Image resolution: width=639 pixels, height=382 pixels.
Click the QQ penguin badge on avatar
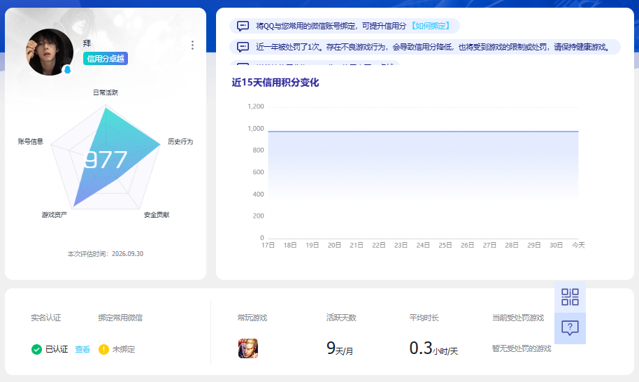tap(68, 70)
